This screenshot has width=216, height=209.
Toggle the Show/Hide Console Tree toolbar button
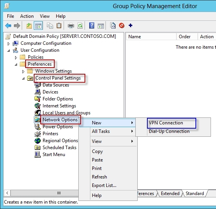[x=38, y=25]
